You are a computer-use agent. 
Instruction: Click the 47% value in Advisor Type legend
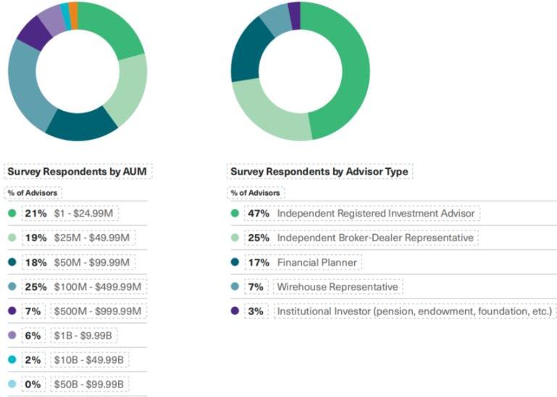pyautogui.click(x=258, y=214)
